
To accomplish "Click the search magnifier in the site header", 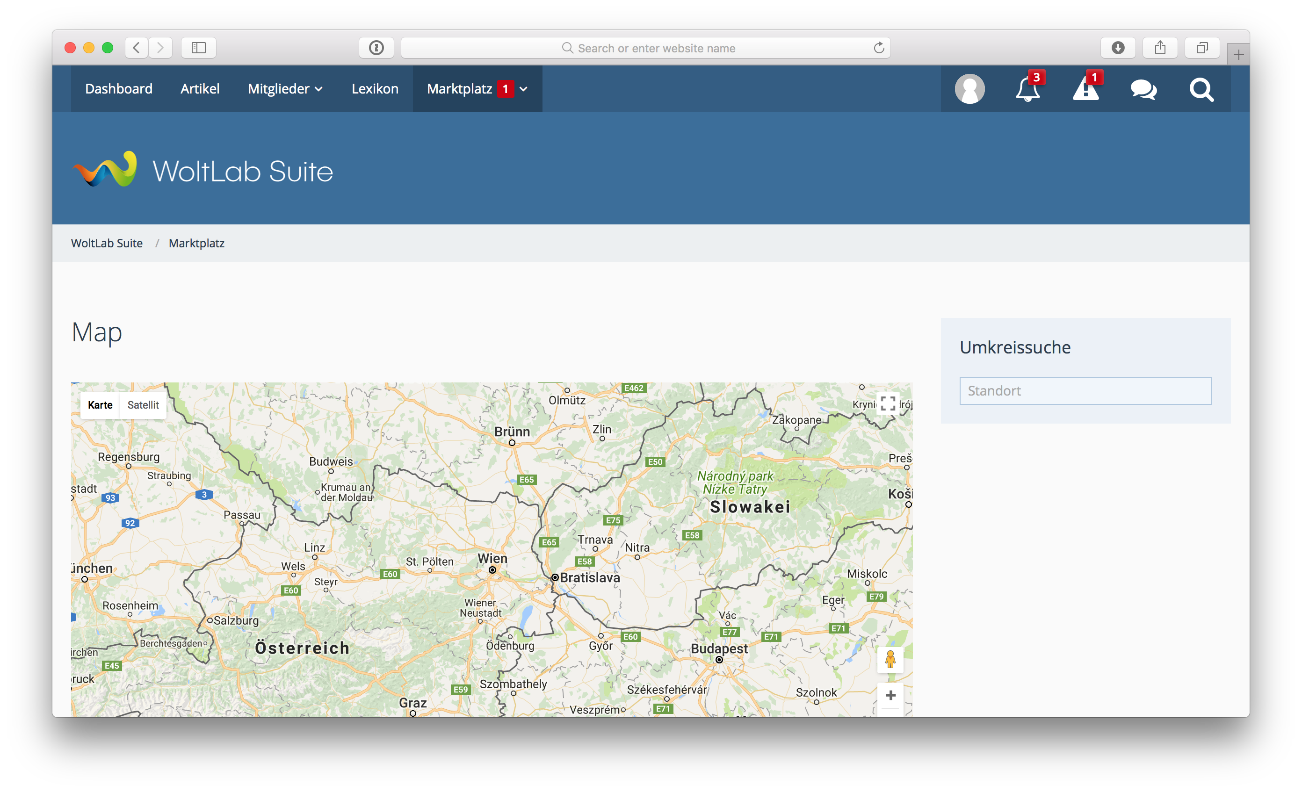I will [x=1201, y=89].
